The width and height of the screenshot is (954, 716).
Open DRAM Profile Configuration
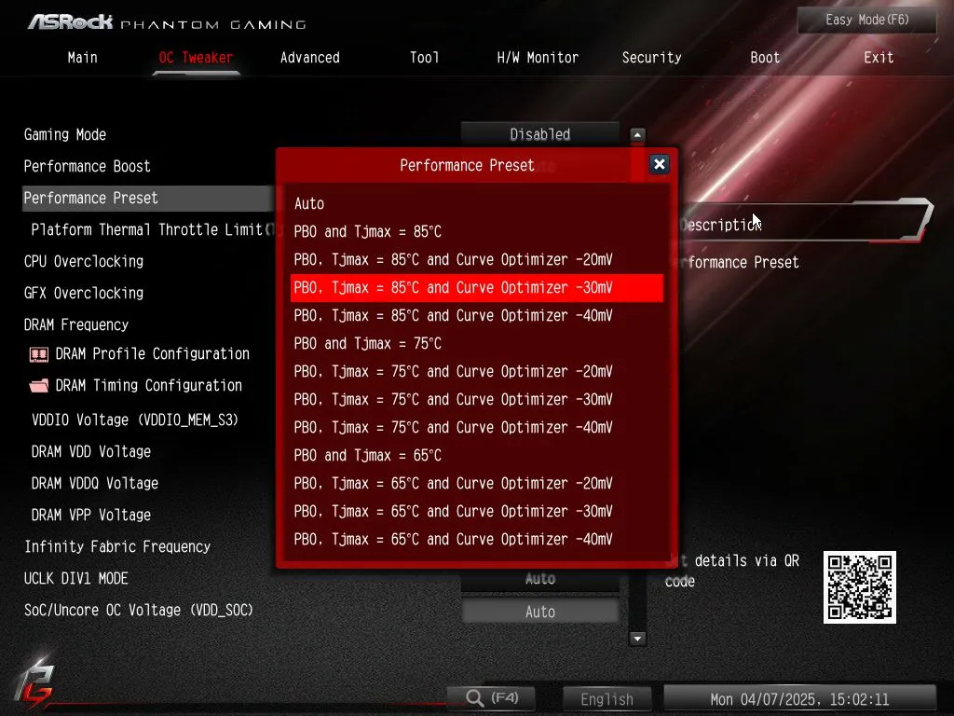(x=153, y=353)
